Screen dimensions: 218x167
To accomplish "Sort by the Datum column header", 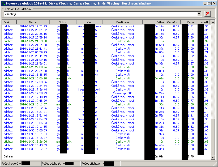I will click(x=33, y=22).
